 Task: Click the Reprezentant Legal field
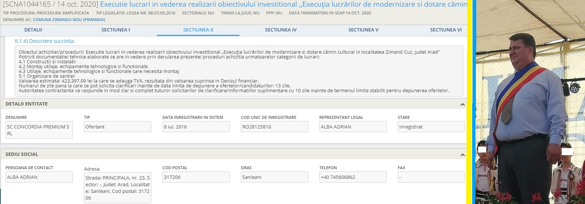(353, 127)
